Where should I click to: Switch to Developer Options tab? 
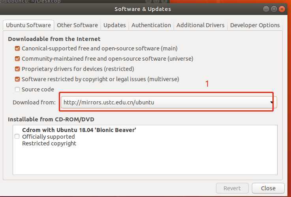[x=255, y=25]
